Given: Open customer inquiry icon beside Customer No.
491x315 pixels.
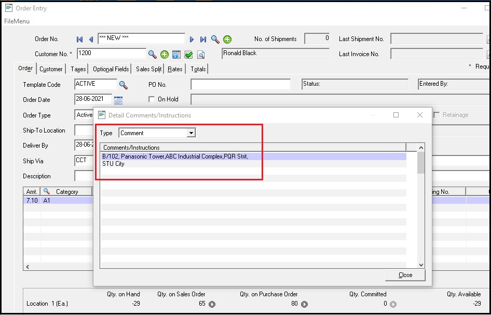Looking at the screenshot, I should 176,55.
